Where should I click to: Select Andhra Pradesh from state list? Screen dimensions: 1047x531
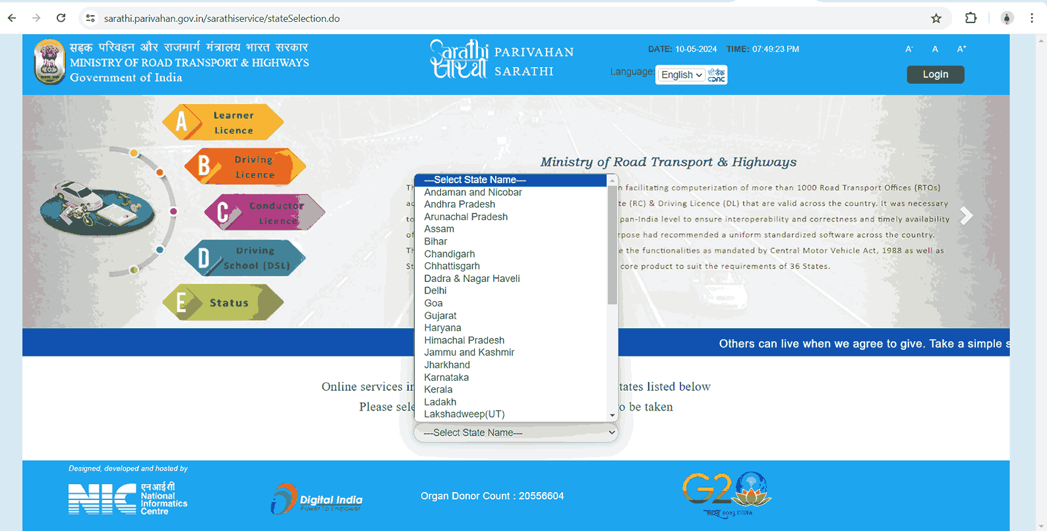point(510,204)
